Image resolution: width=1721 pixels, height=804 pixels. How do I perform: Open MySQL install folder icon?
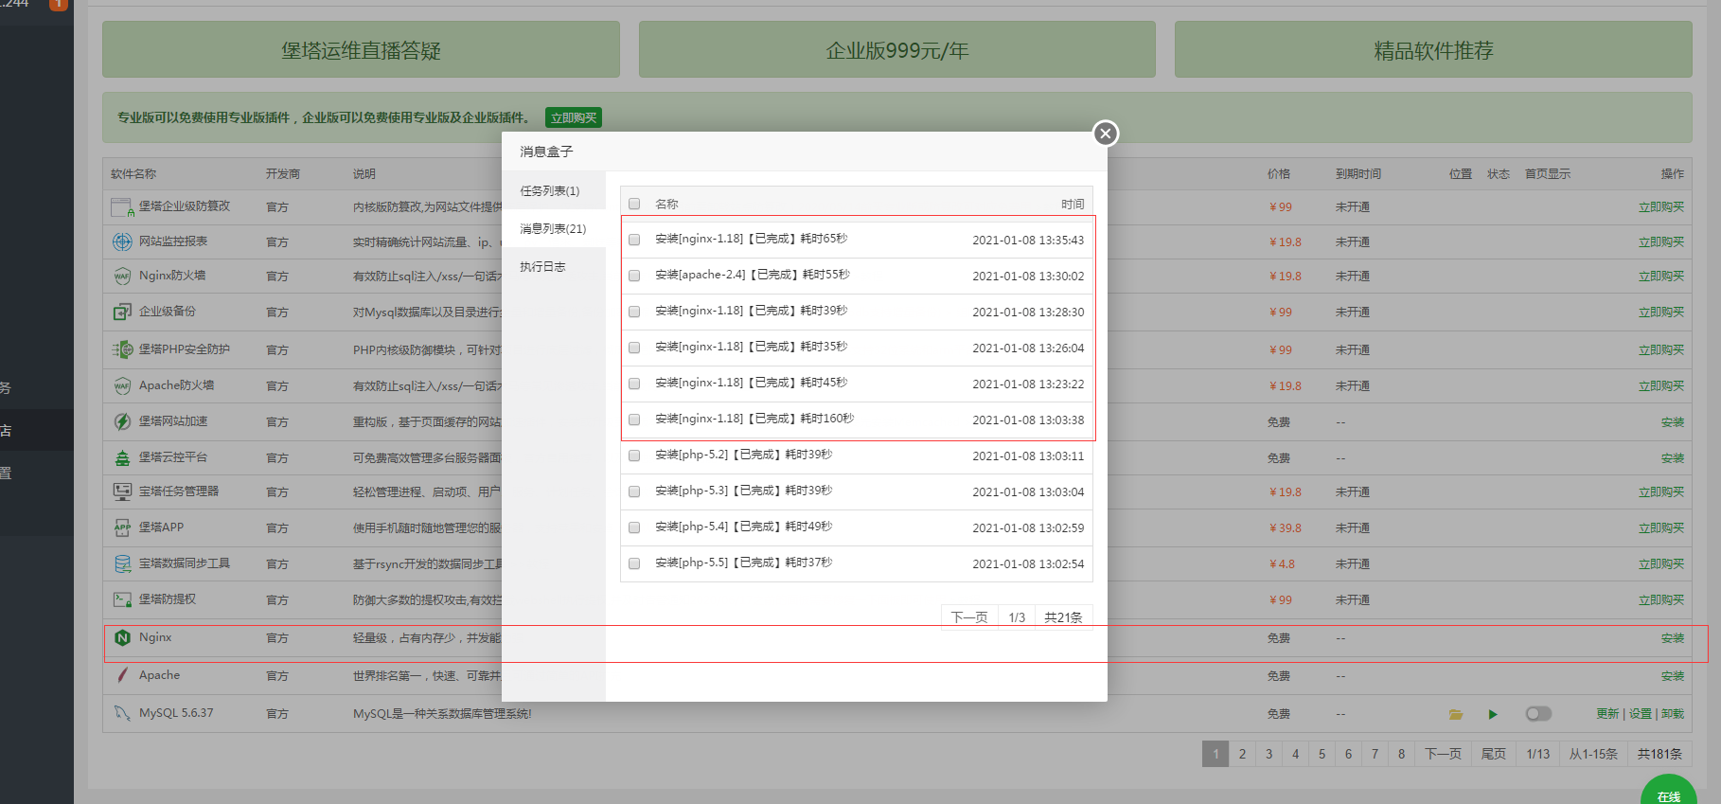point(1456,714)
